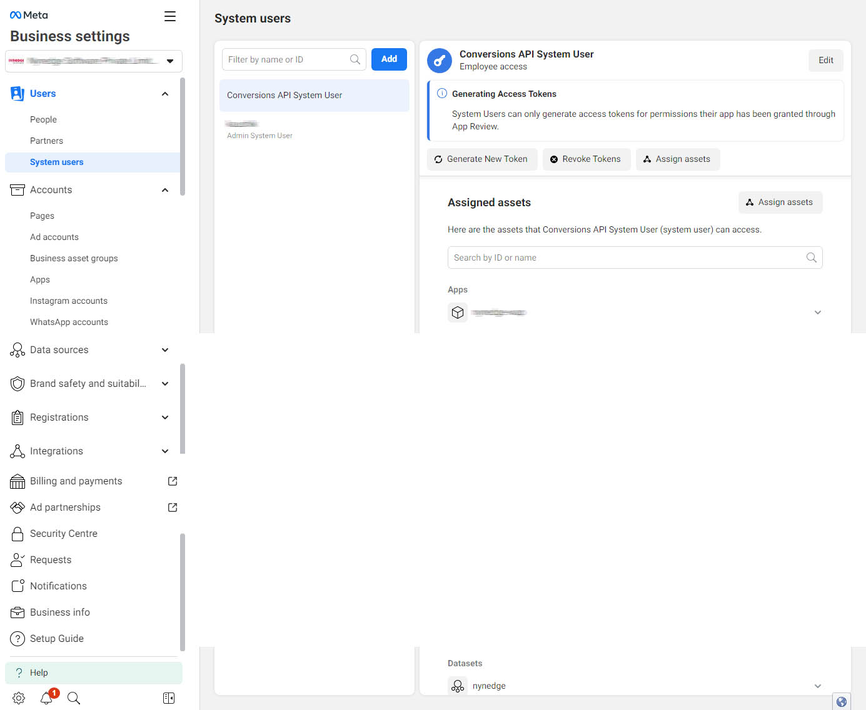Open the Partners page

(46, 141)
